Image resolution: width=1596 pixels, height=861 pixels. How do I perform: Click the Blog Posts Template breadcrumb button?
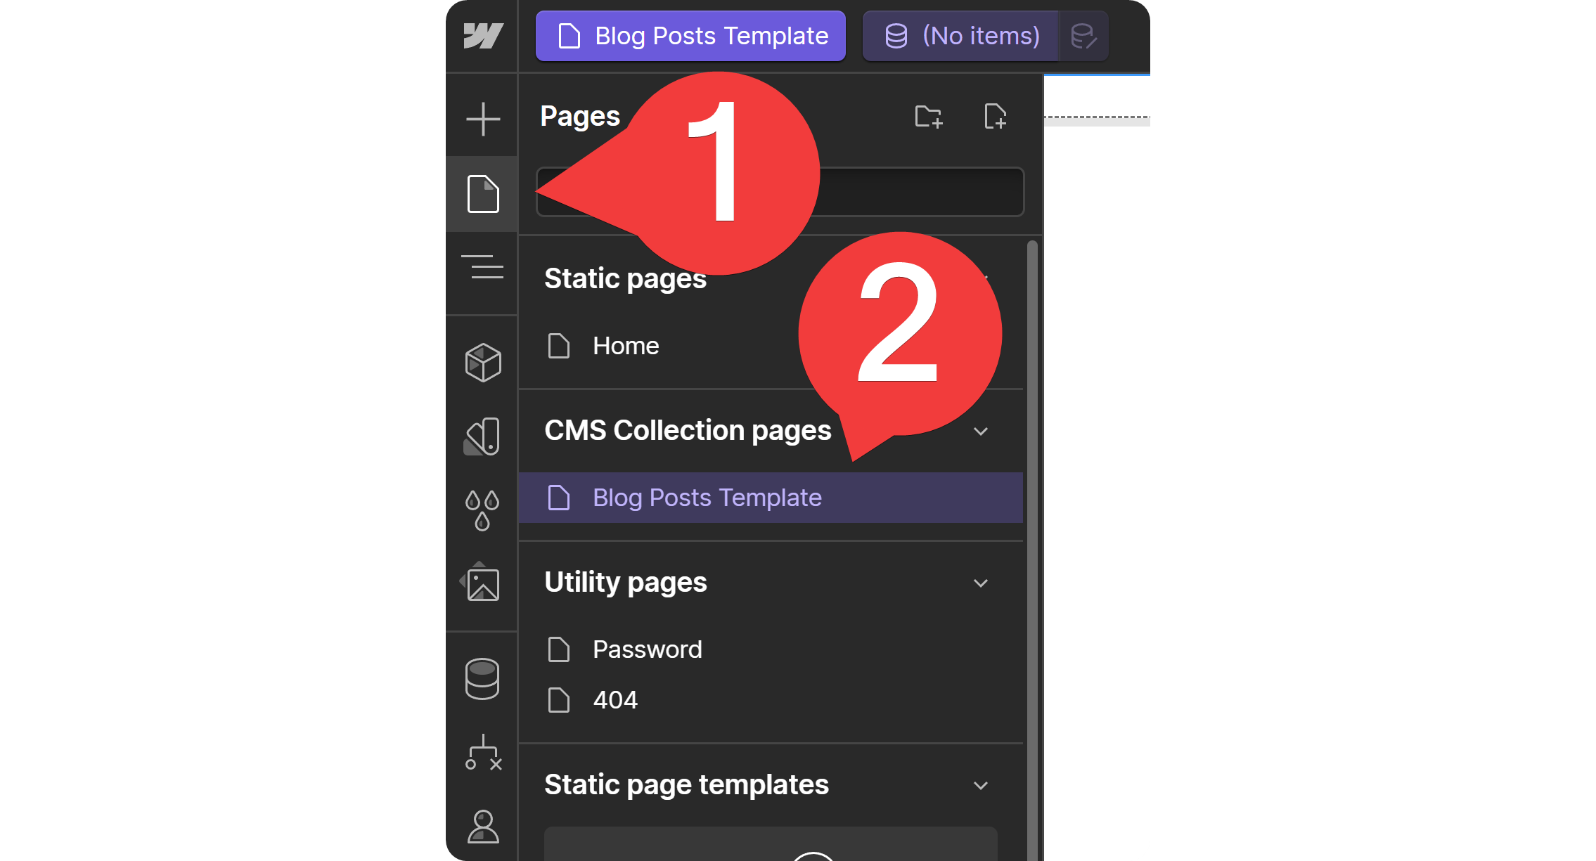tap(690, 36)
